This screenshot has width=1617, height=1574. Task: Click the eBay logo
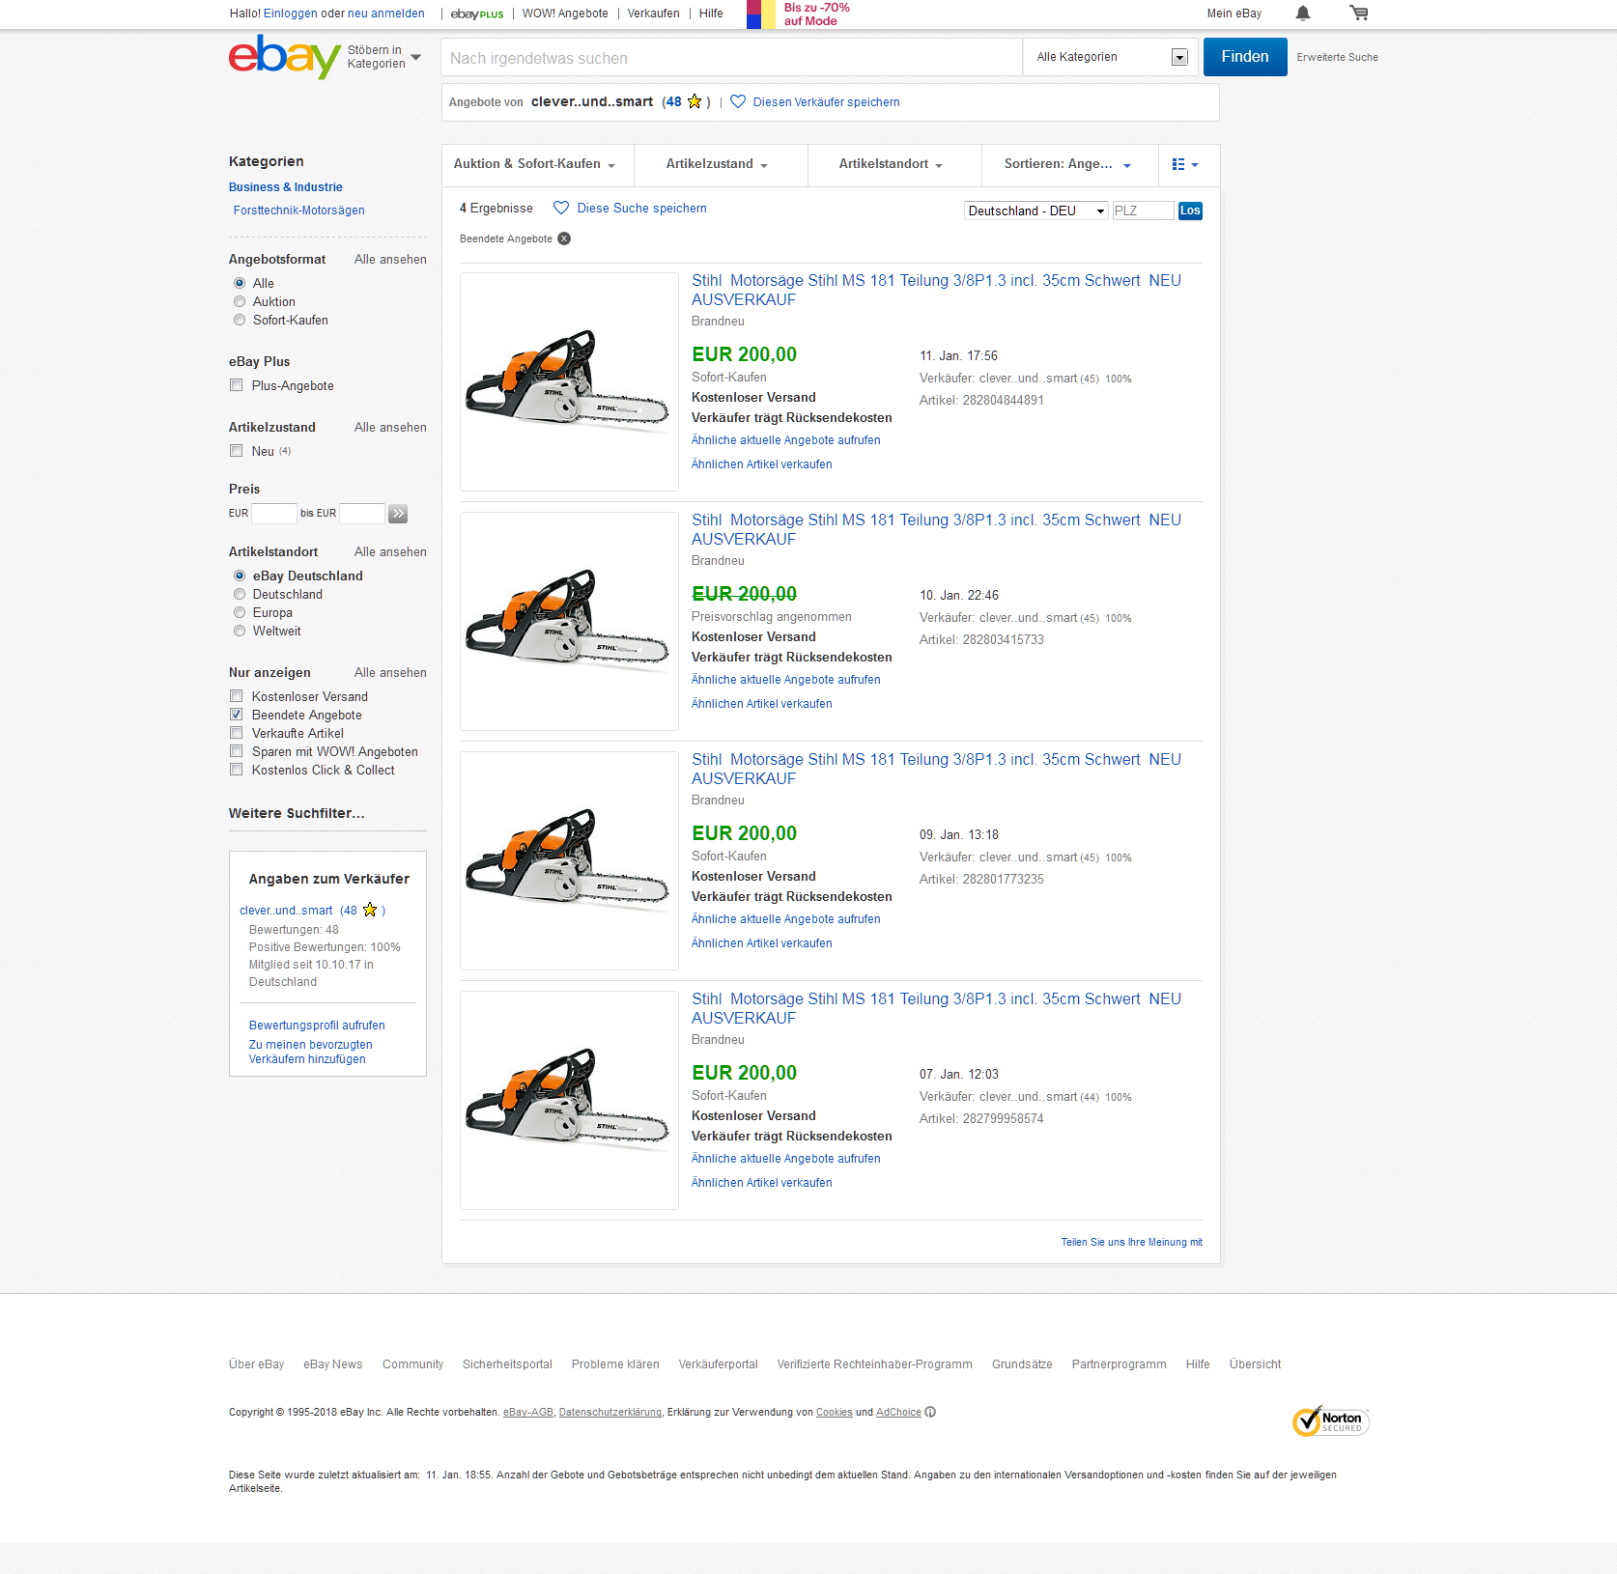(284, 57)
